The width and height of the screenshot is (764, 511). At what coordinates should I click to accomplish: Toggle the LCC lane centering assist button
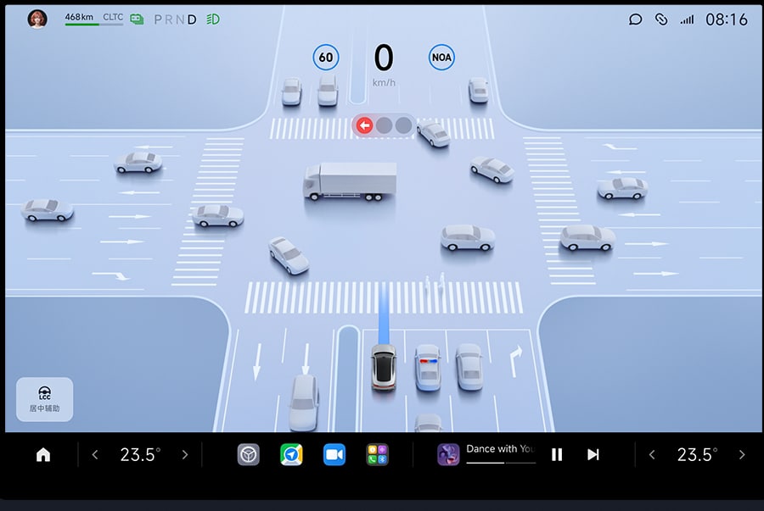point(45,400)
